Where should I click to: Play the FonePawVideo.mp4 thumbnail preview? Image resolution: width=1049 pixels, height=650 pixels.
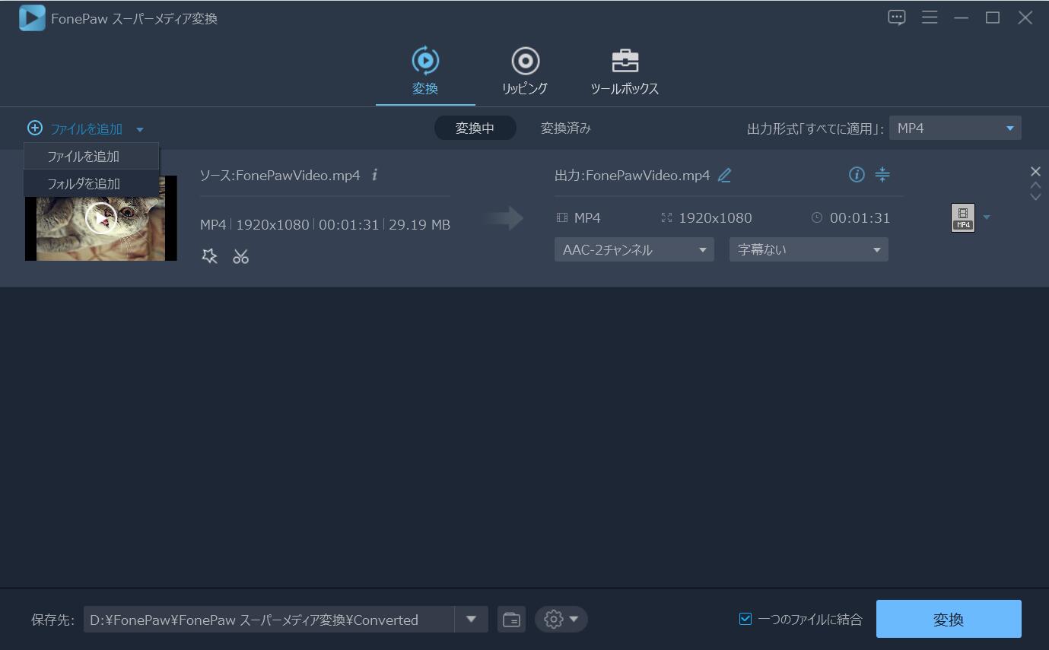coord(101,218)
